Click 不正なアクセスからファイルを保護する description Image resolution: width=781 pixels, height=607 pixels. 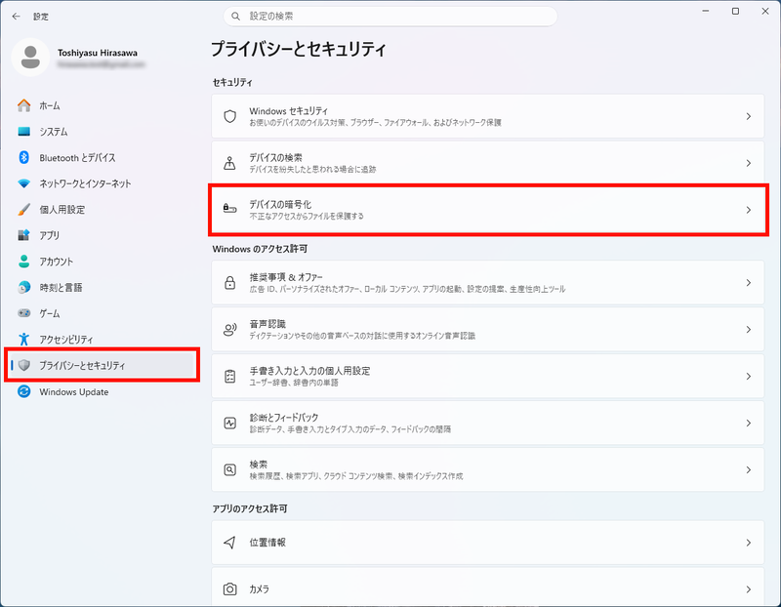click(307, 216)
